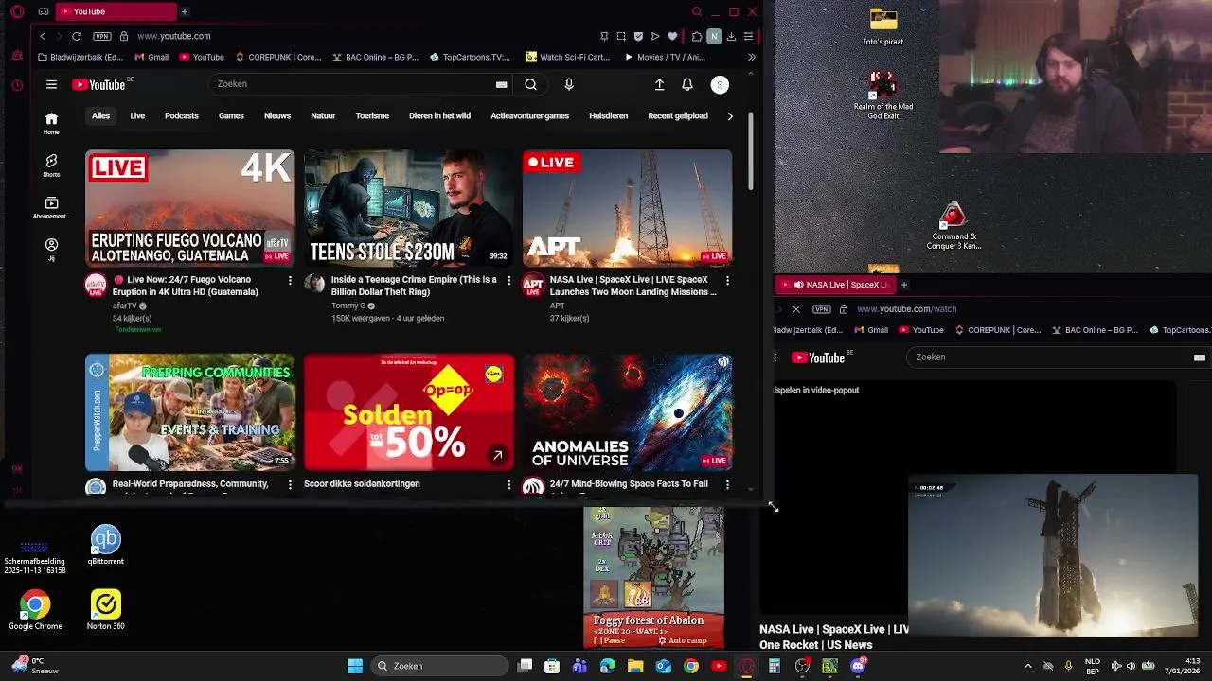Open the Erupting Fuego Volcano thumbnail
This screenshot has height=681, width=1212.
click(189, 208)
